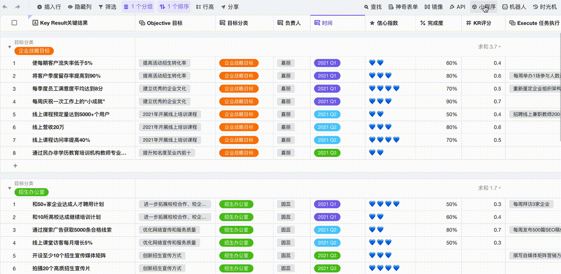The height and width of the screenshot is (274, 561).
Task: Open the 机器人 robot panel
Action: [514, 7]
